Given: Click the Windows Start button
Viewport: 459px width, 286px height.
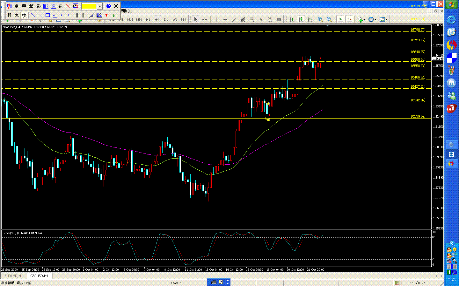Looking at the screenshot, I should click(451, 5).
